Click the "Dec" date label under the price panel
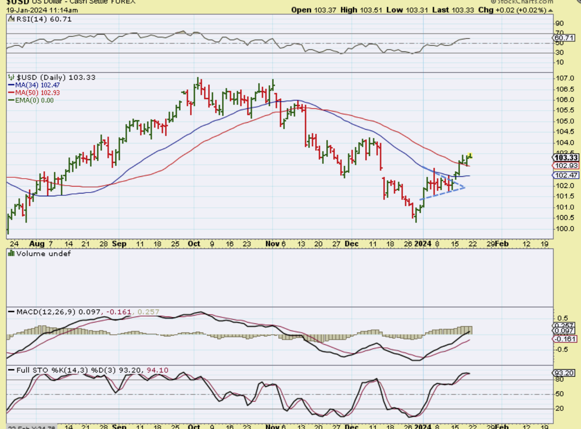 coord(351,243)
